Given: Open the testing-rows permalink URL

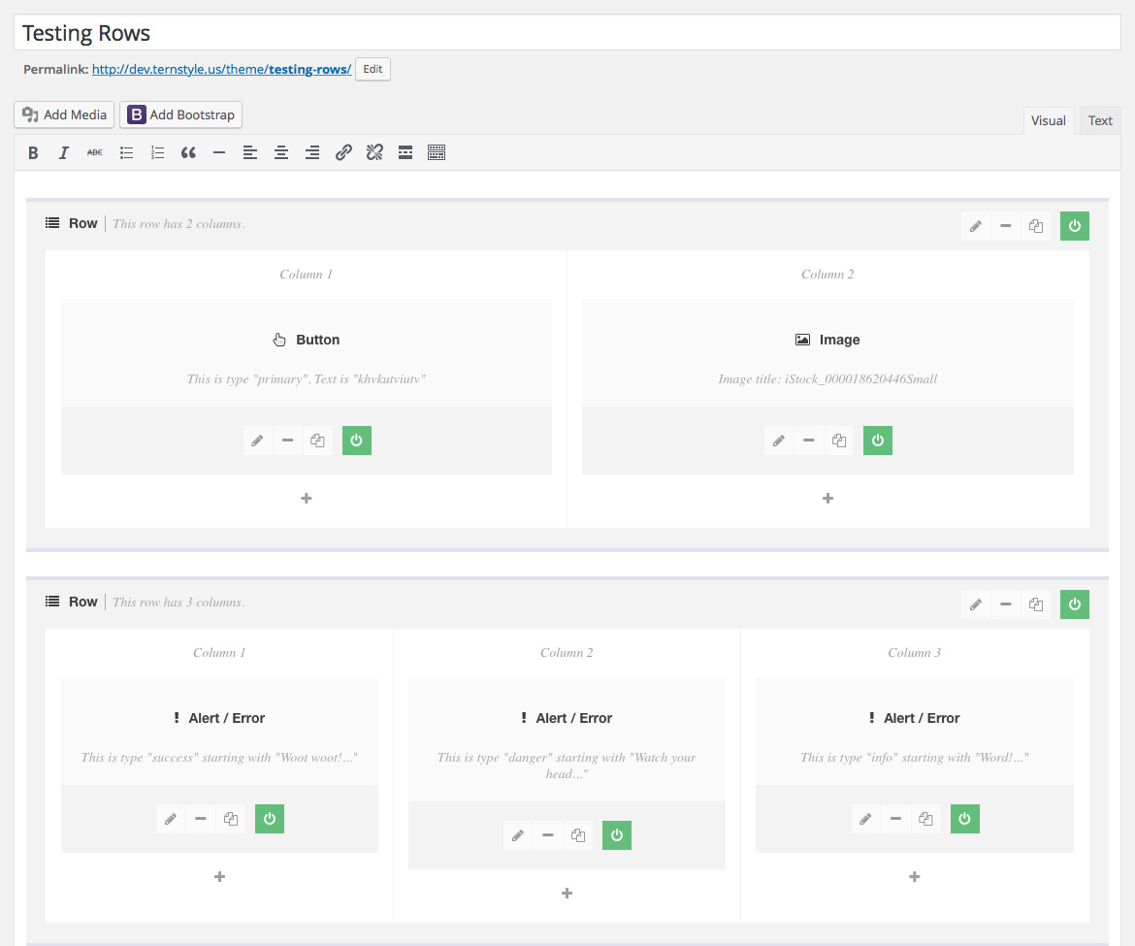Looking at the screenshot, I should 221,70.
